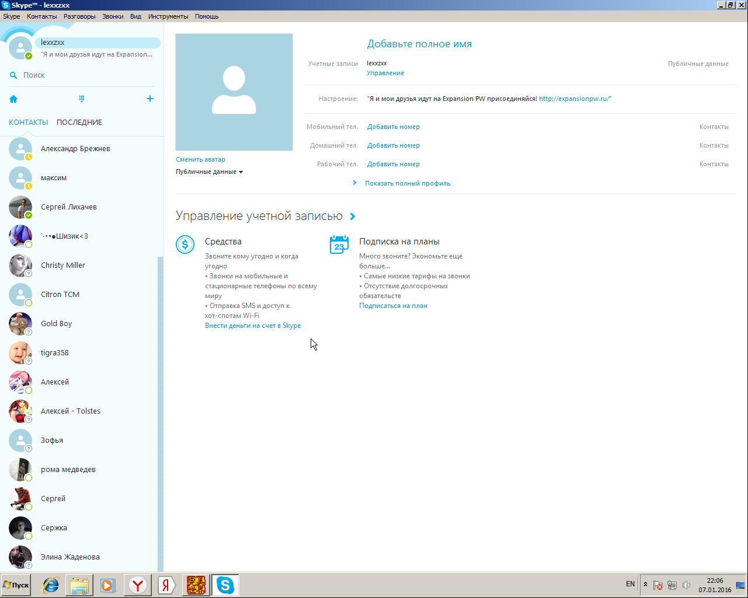748x598 pixels.
Task: Open Skype menu
Action: 12,16
